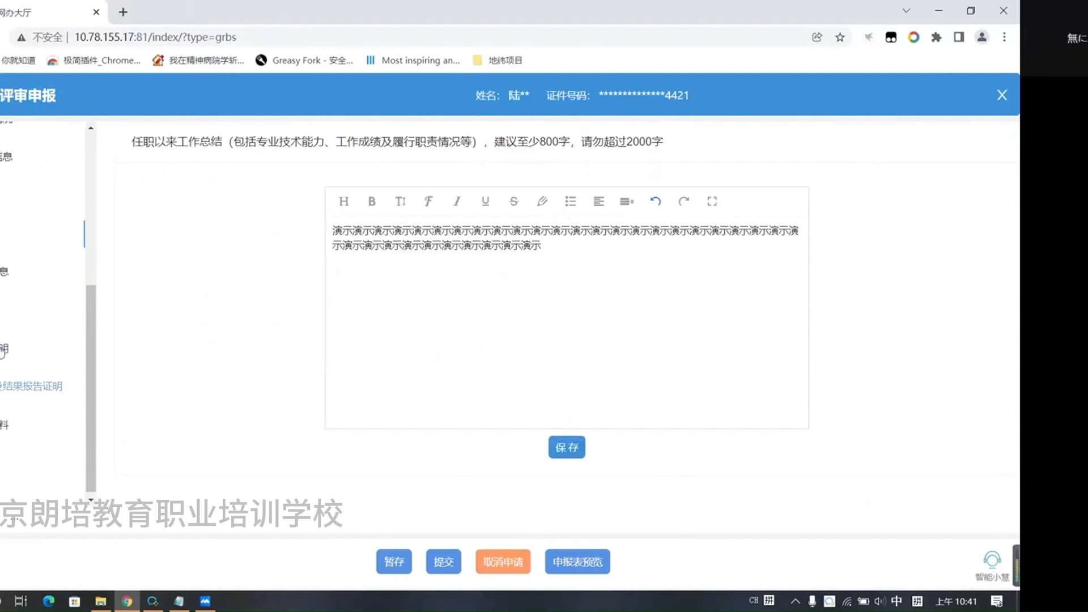
Task: Click the 提交 button
Action: click(x=444, y=562)
